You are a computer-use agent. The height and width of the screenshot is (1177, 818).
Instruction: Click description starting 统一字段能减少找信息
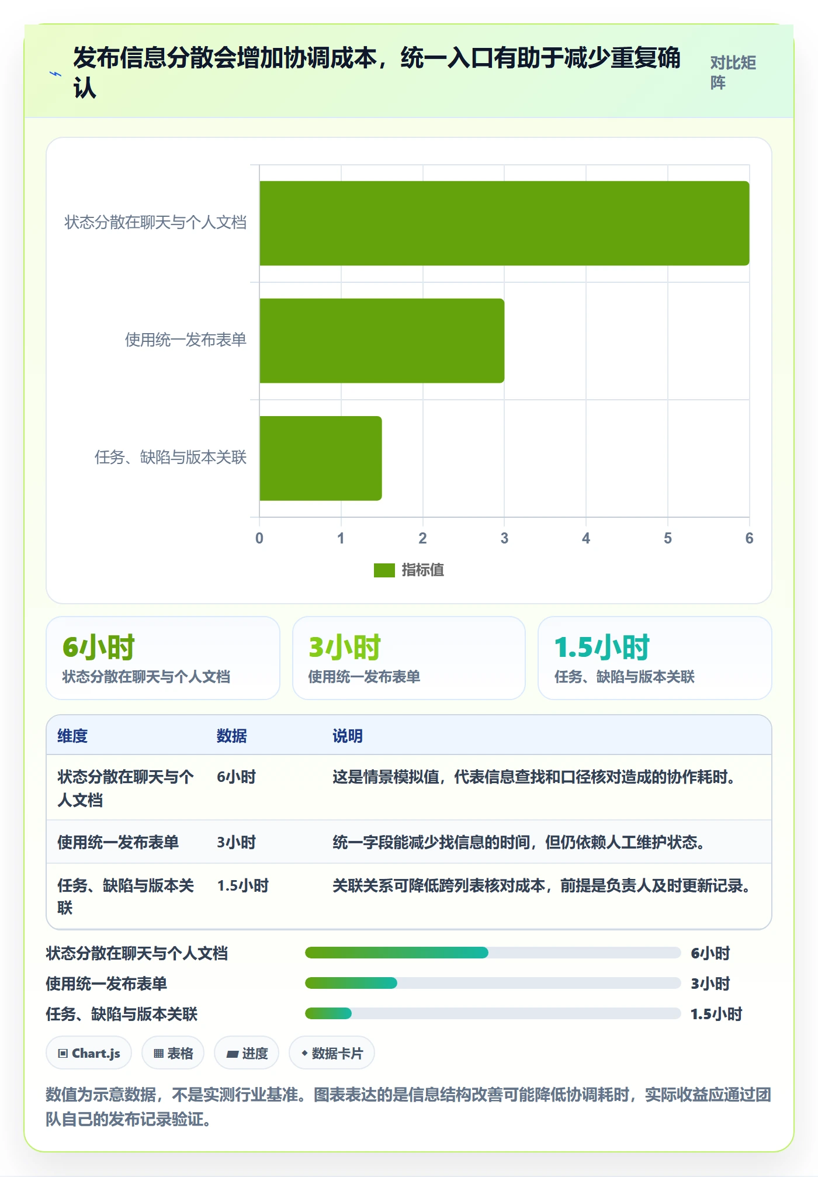click(519, 842)
